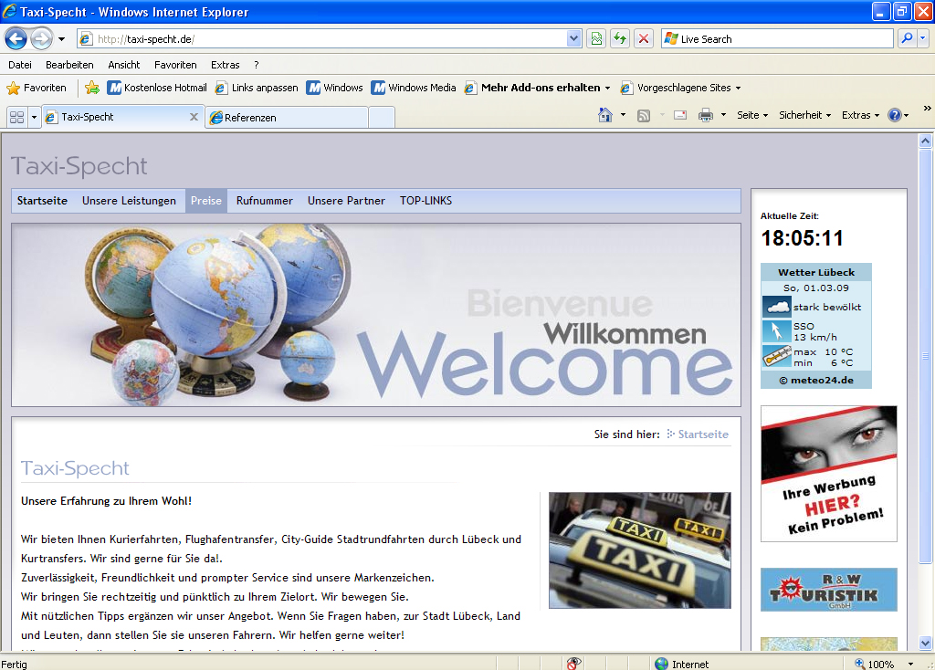Expand the address bar dropdown arrow
Screen dimensions: 935x670
pyautogui.click(x=573, y=38)
